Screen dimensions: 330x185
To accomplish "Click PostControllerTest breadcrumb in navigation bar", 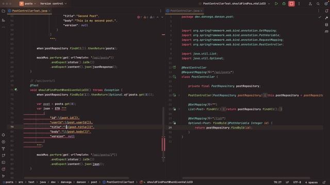I will tap(118, 182).
